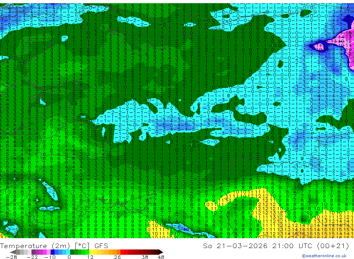Pick the gray left arrow end of the color scale
Image resolution: width=354 pixels, height=259 pixels.
pyautogui.click(x=13, y=252)
